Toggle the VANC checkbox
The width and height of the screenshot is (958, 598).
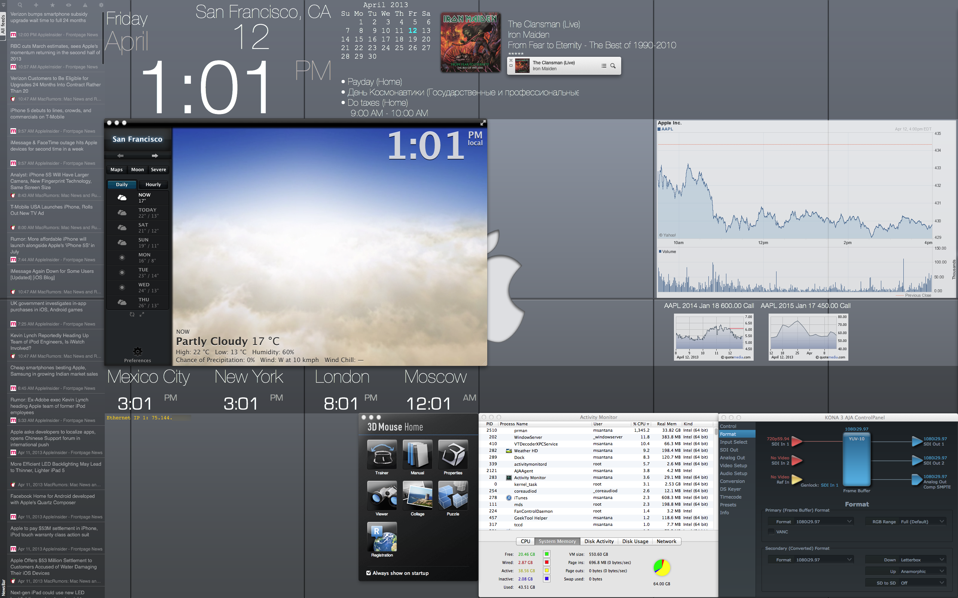(771, 531)
